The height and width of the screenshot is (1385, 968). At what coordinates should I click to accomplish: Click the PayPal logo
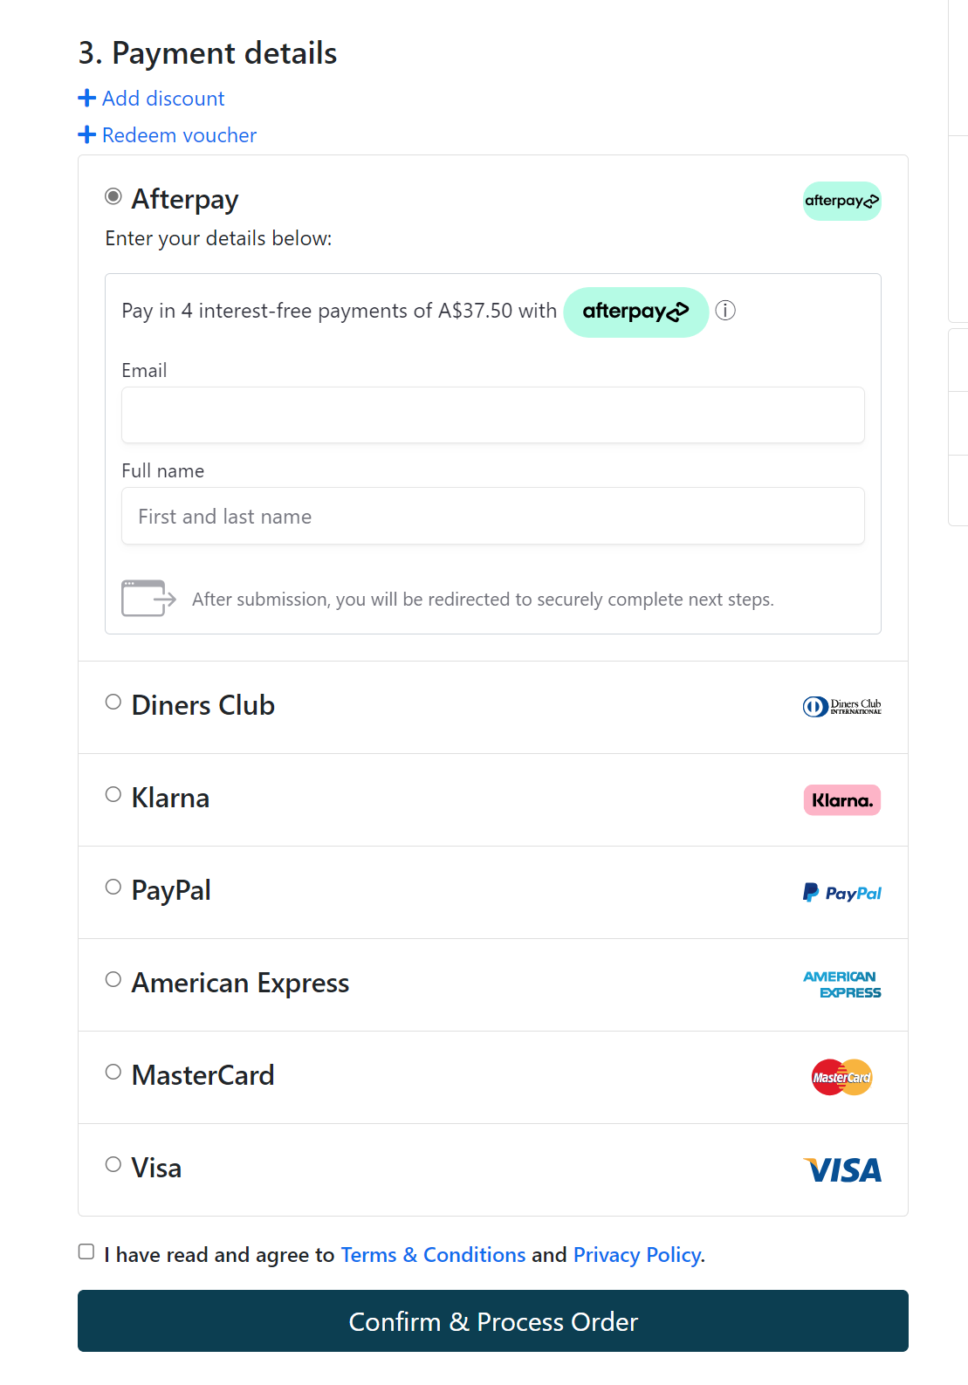point(841,893)
